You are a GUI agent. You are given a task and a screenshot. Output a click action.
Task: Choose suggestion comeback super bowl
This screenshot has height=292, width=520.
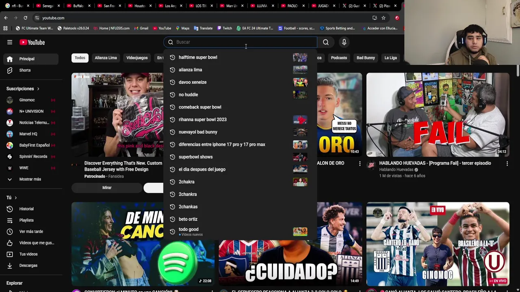[x=240, y=107]
